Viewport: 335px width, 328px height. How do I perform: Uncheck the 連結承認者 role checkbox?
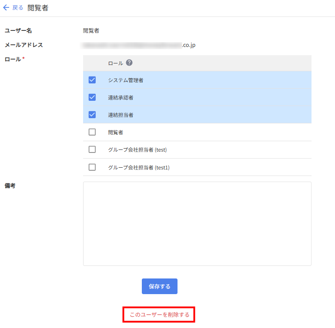(92, 97)
